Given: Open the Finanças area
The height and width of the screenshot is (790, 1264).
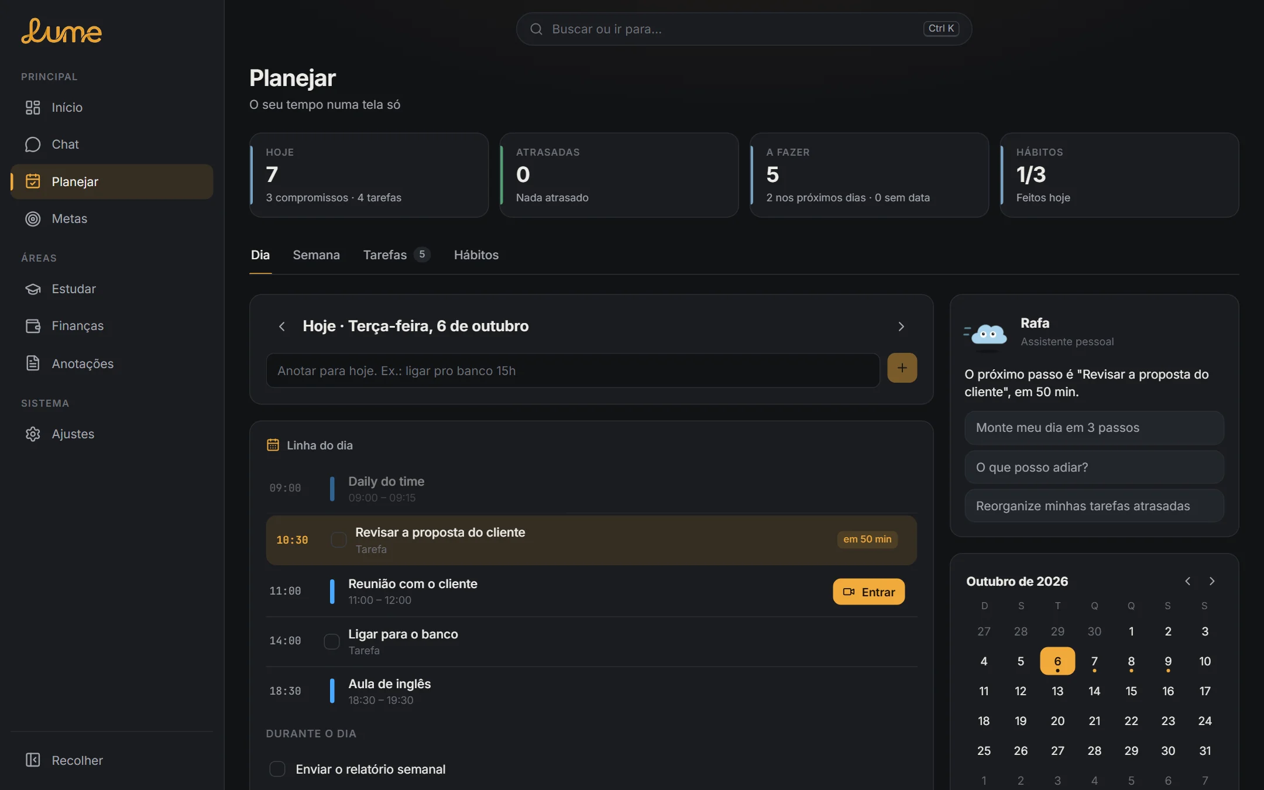Looking at the screenshot, I should click(x=112, y=326).
